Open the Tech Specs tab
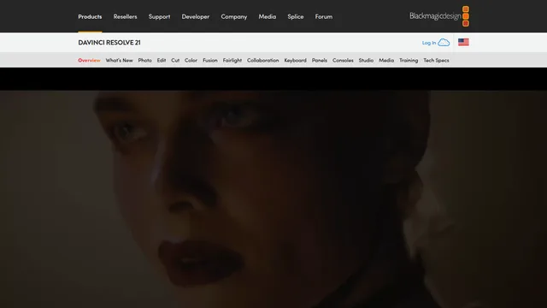547x308 pixels. (x=436, y=61)
